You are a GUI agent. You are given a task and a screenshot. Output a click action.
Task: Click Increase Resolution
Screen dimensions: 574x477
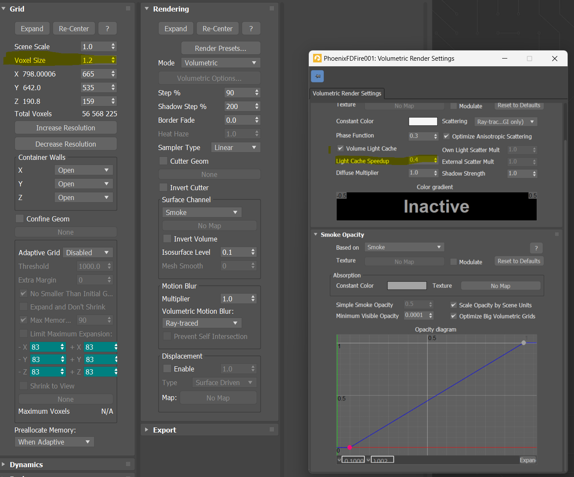click(66, 128)
